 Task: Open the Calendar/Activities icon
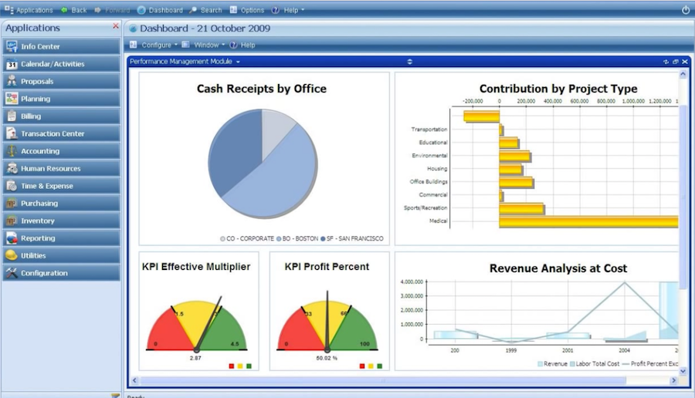[12, 64]
